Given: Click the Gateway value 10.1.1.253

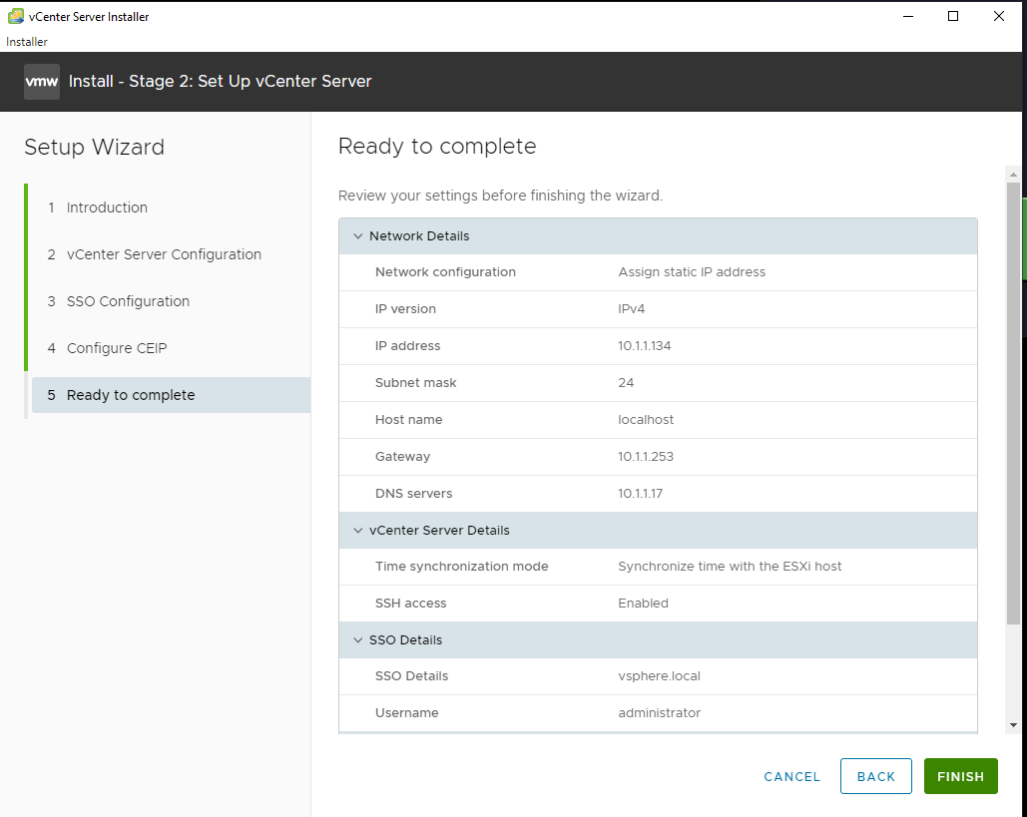Looking at the screenshot, I should point(646,456).
